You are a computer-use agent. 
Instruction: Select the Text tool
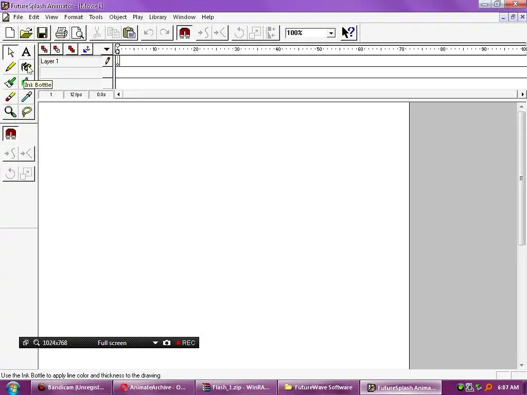click(x=26, y=52)
